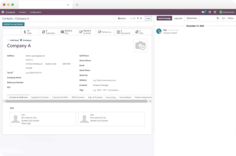This screenshot has height=156, width=236.
Task: Open the conversations chat icon
Action: coord(203,12)
